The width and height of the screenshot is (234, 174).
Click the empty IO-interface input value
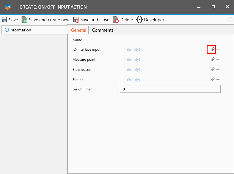click(x=134, y=50)
